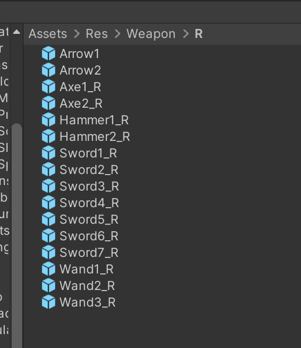Viewport: 301px width, 348px height.
Task: Click the Axe1_R prefab cube icon
Action: coord(48,86)
